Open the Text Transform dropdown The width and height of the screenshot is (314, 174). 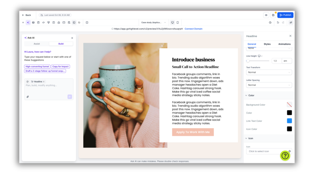click(x=269, y=72)
